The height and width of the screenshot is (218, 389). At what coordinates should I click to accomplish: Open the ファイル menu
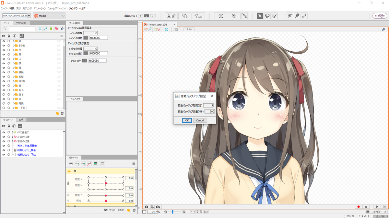point(4,8)
